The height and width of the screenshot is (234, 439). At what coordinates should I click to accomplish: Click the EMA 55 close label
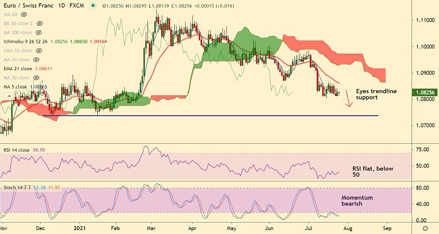[18, 51]
